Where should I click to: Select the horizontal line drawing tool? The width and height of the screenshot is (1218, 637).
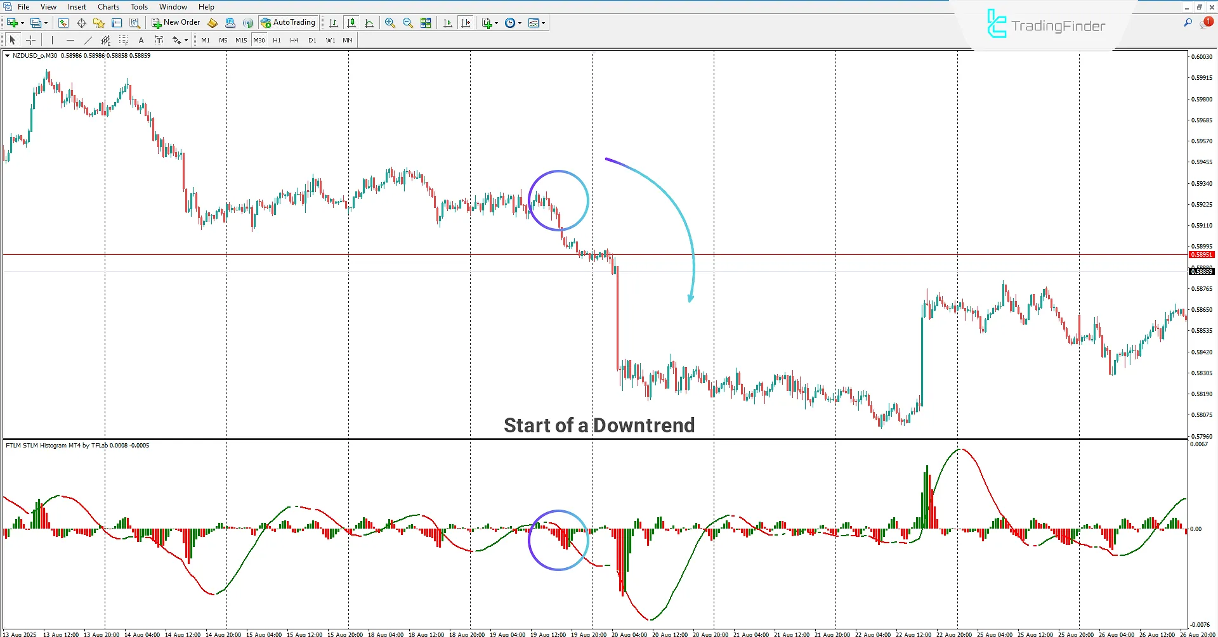click(70, 39)
